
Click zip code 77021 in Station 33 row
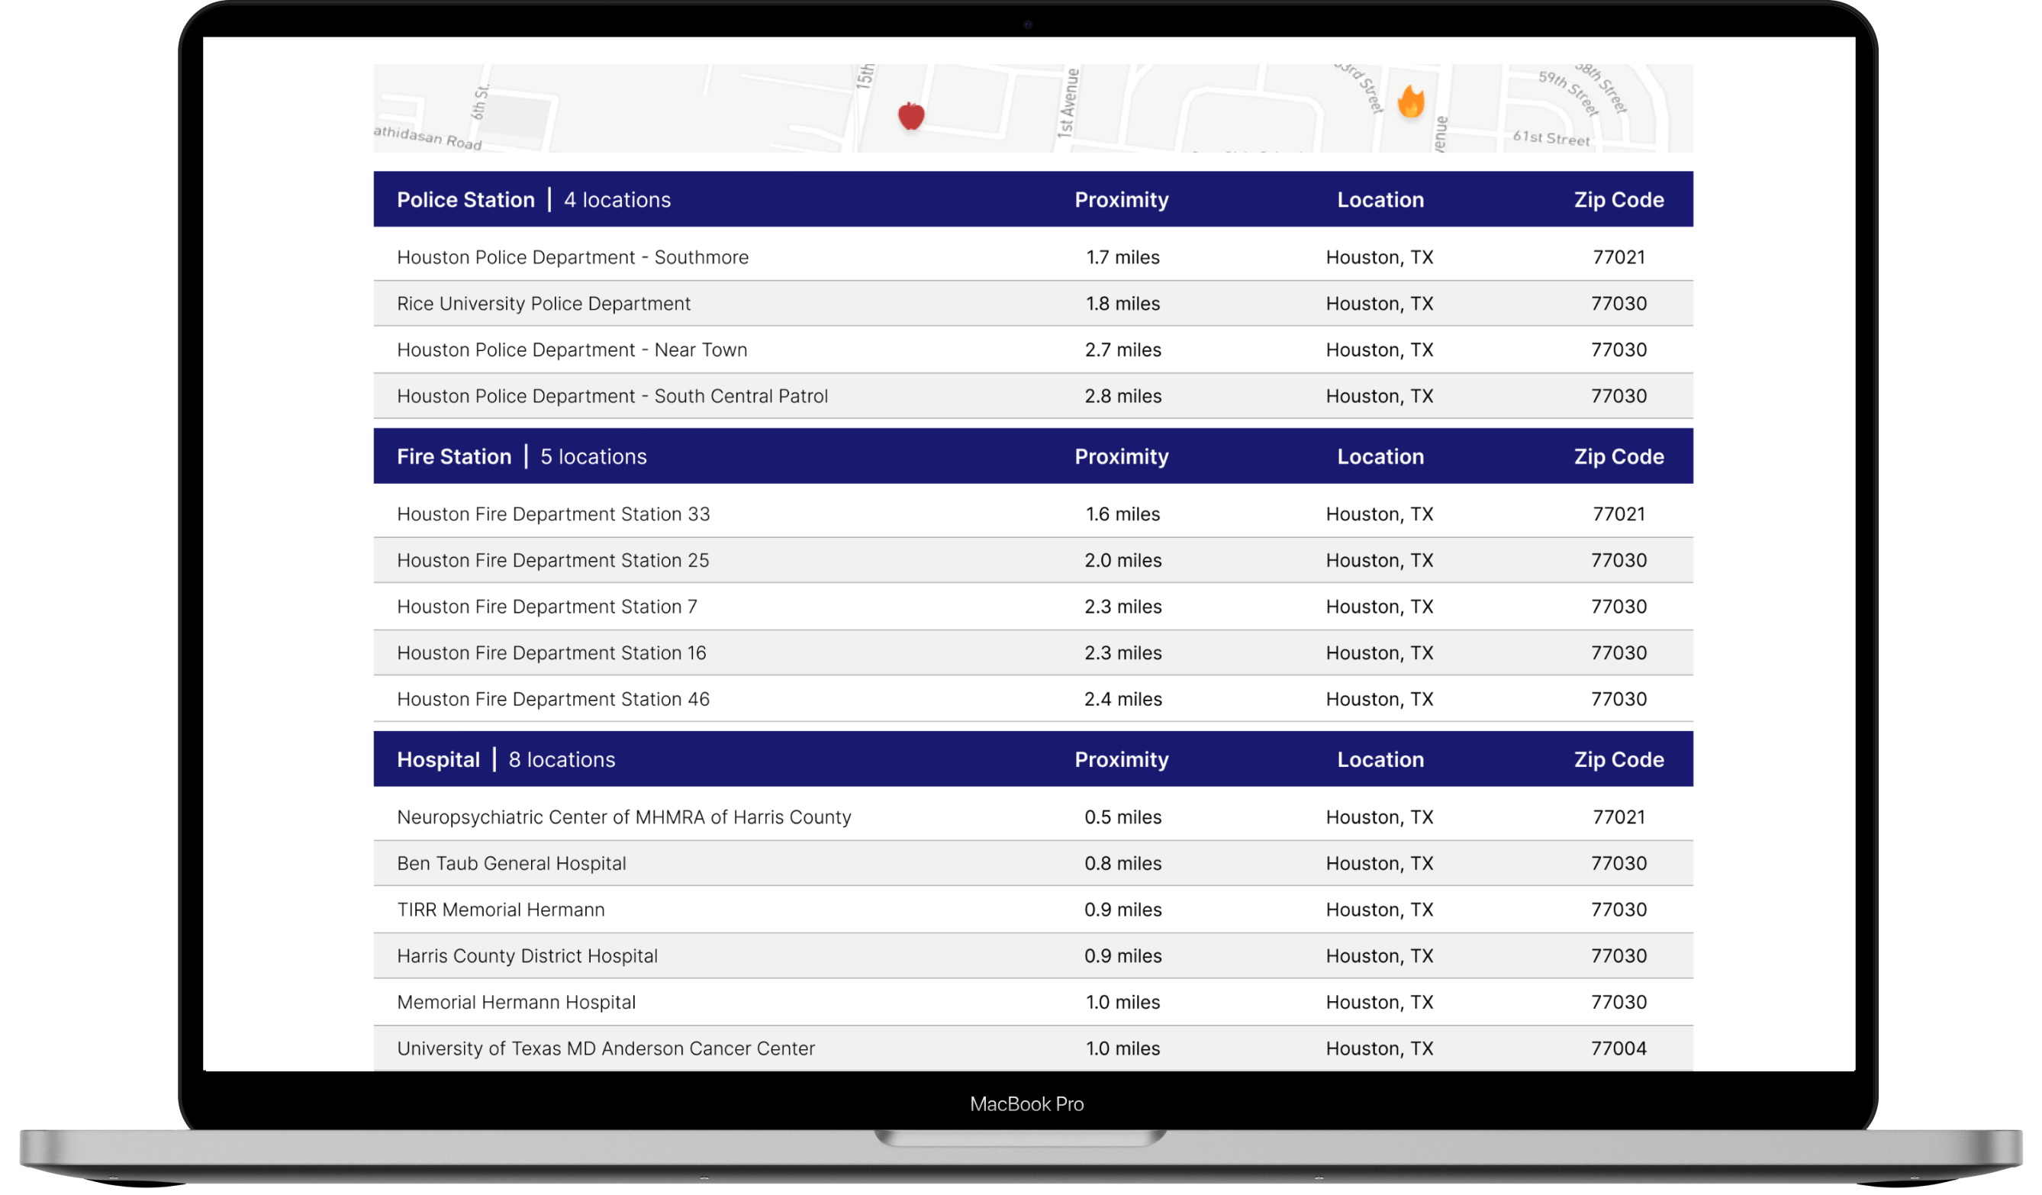click(x=1618, y=514)
